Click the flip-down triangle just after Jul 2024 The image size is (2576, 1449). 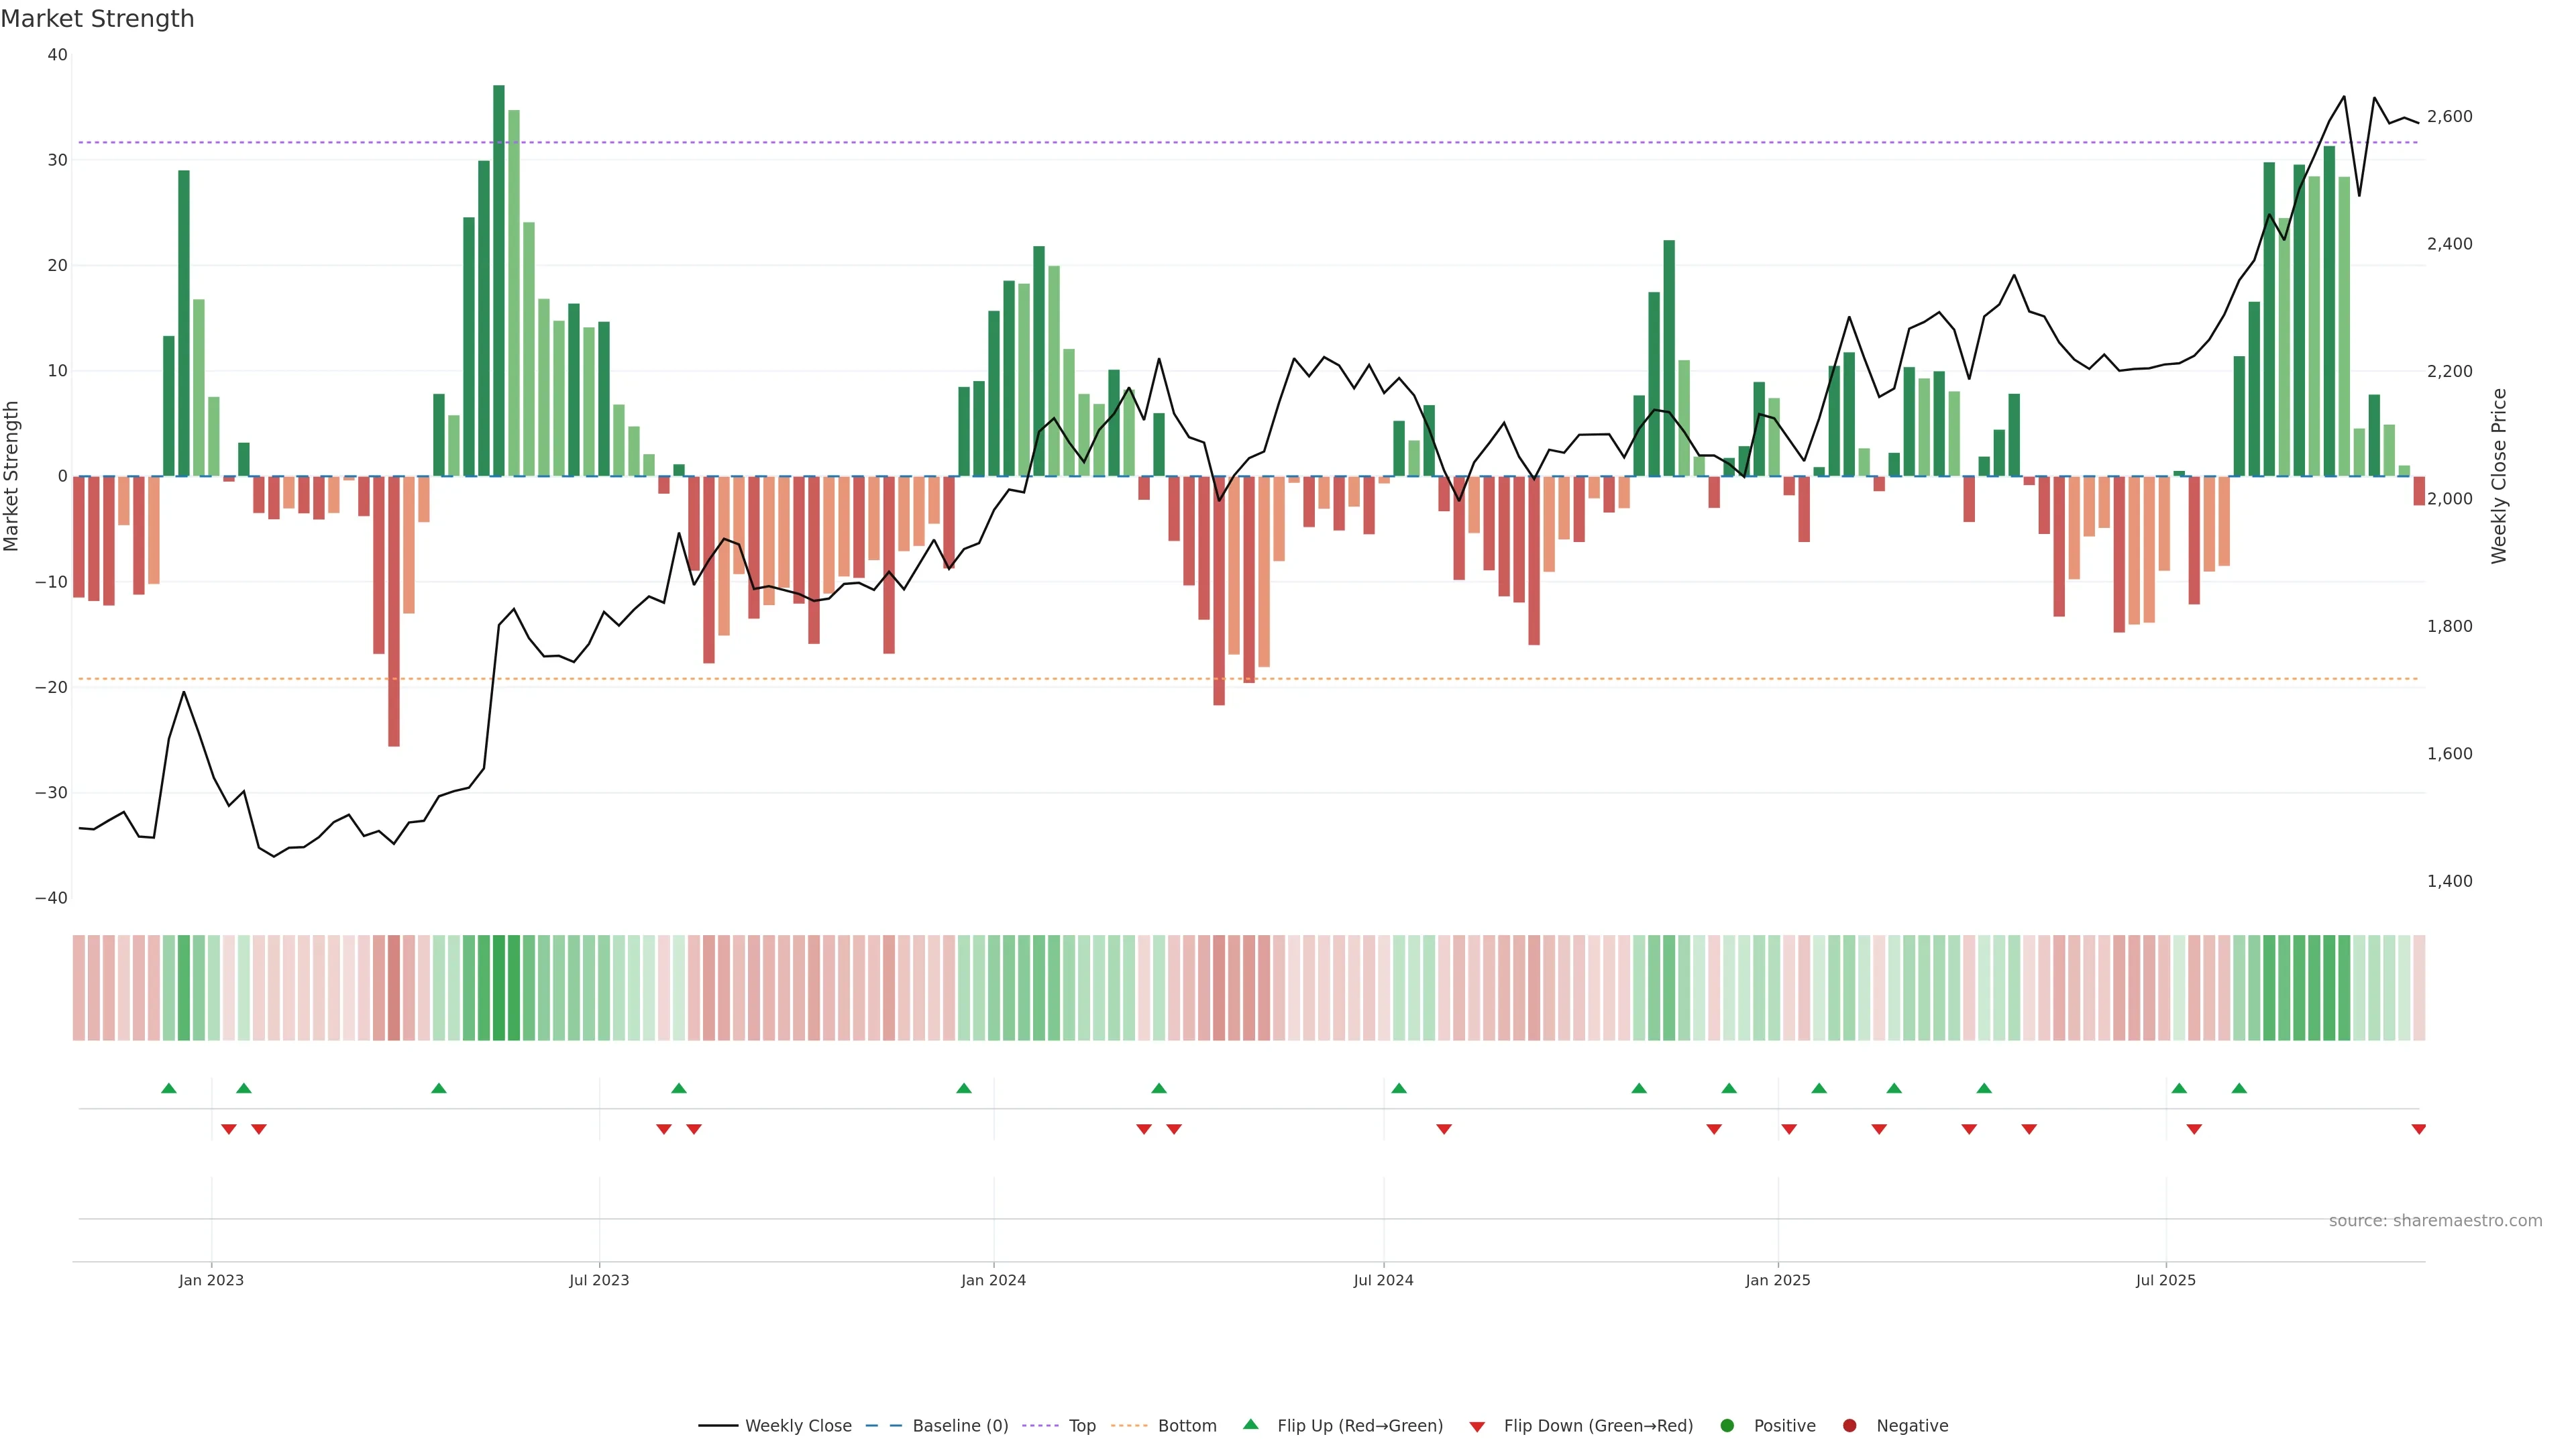[1444, 1129]
